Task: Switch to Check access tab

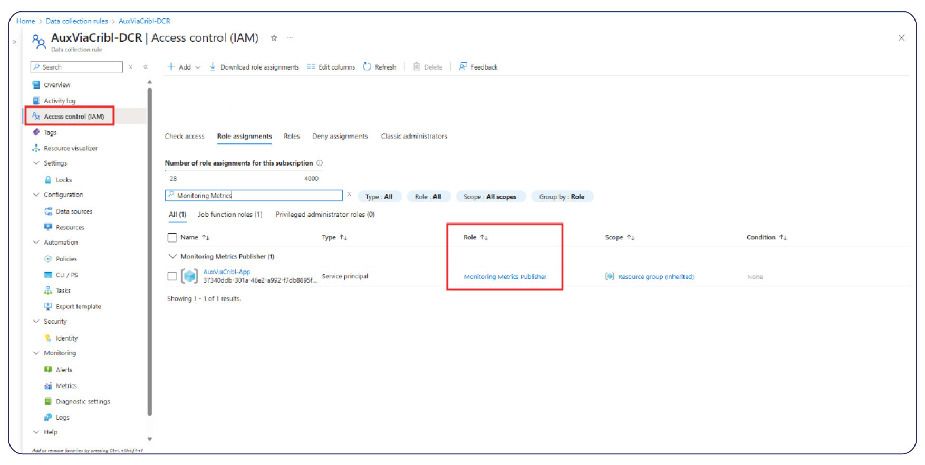Action: [x=185, y=136]
